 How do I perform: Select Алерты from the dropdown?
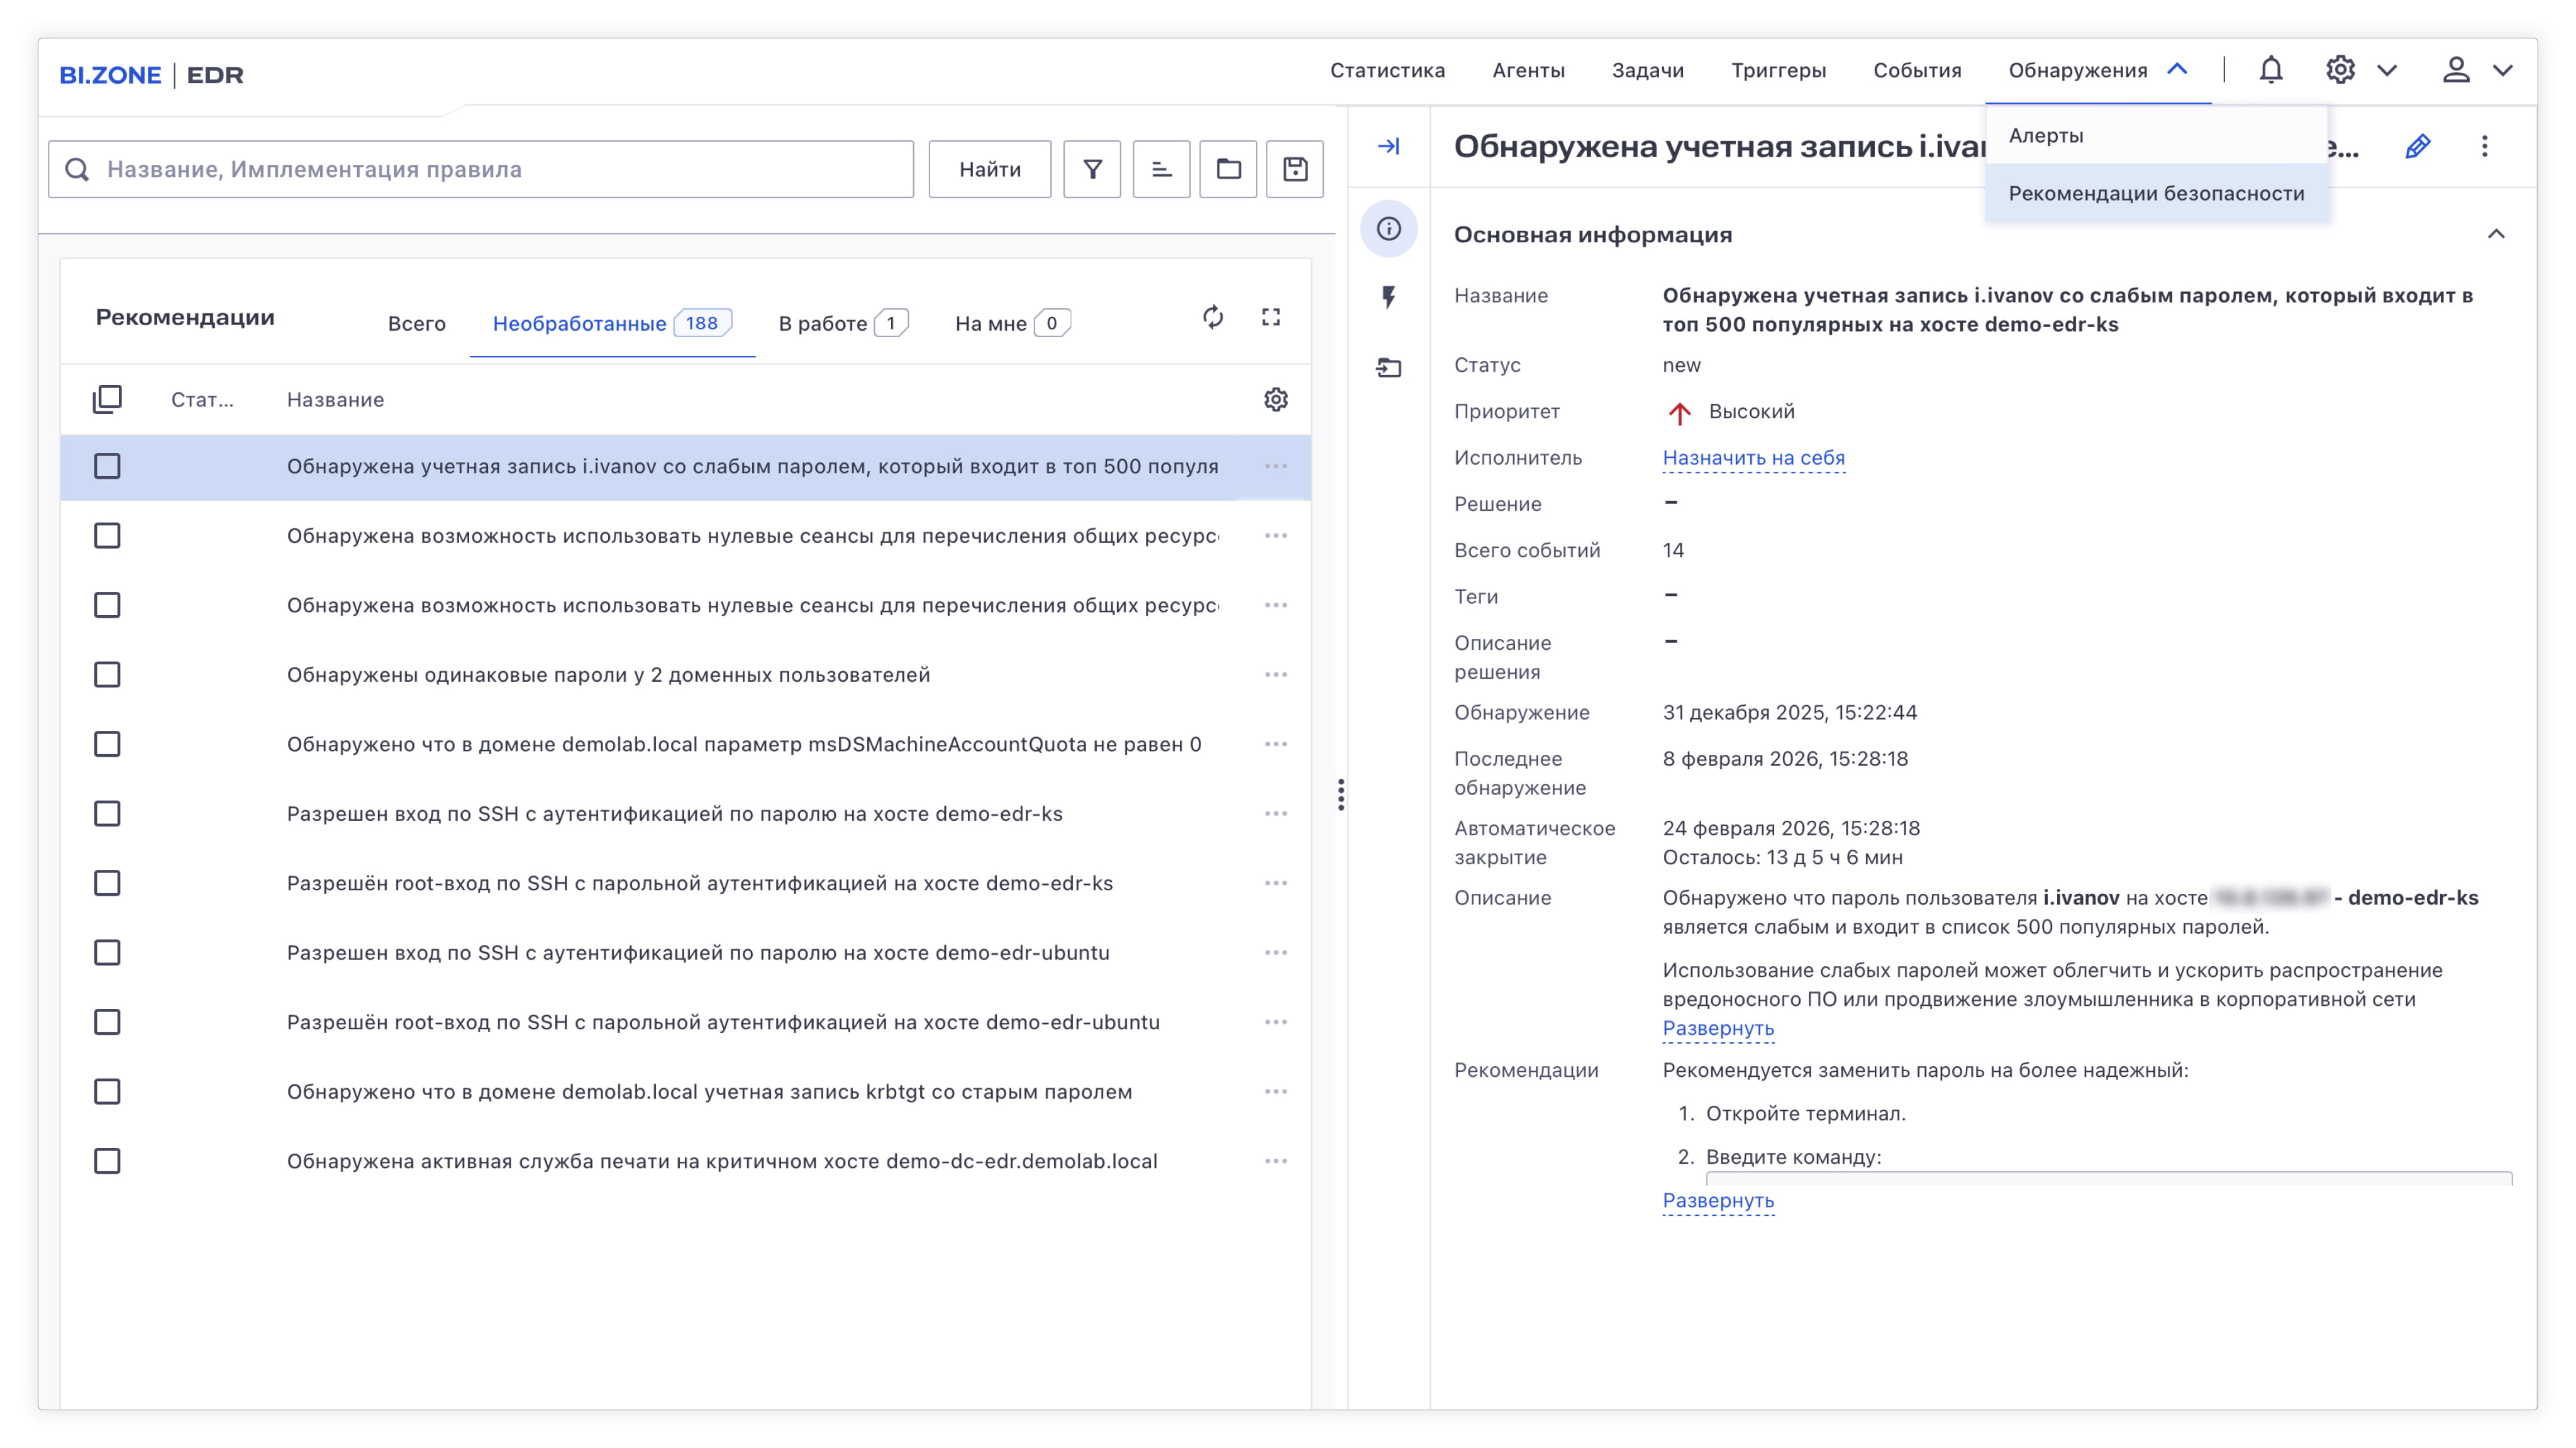point(2157,136)
